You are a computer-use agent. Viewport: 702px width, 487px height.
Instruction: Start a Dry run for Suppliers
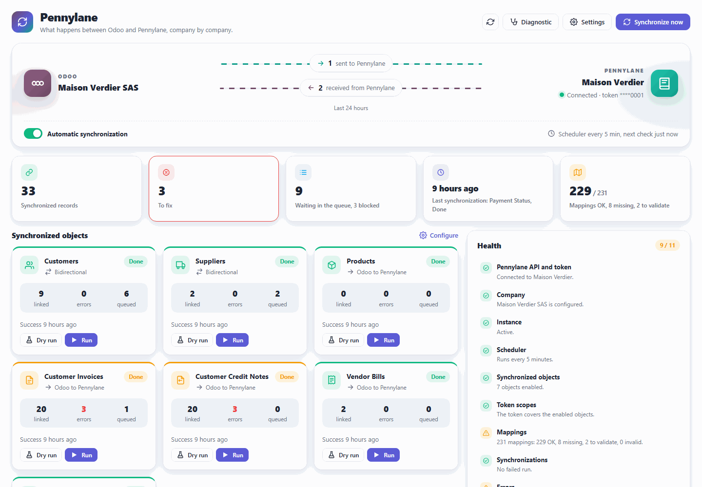tap(192, 340)
